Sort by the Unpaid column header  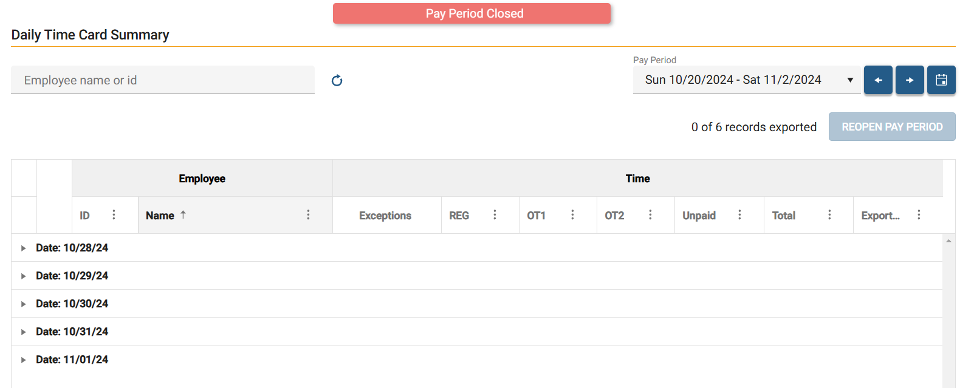699,216
